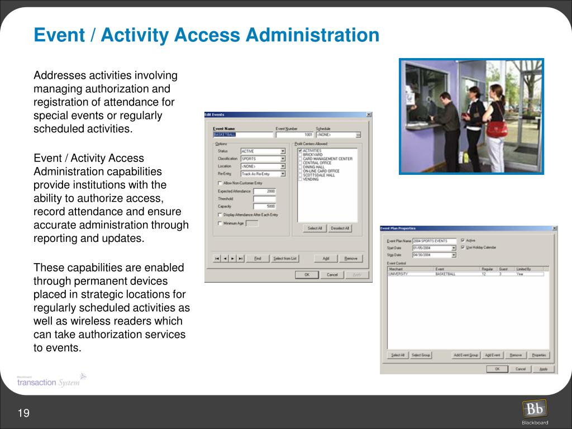The image size is (572, 429).
Task: Toggle ACTIVITIES profit center checkbox
Action: [300, 151]
